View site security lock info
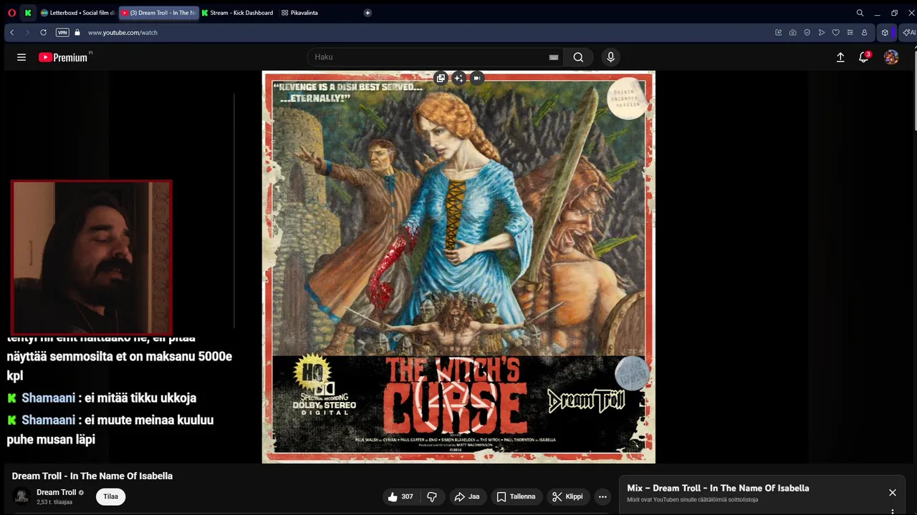Image resolution: width=917 pixels, height=515 pixels. [77, 32]
